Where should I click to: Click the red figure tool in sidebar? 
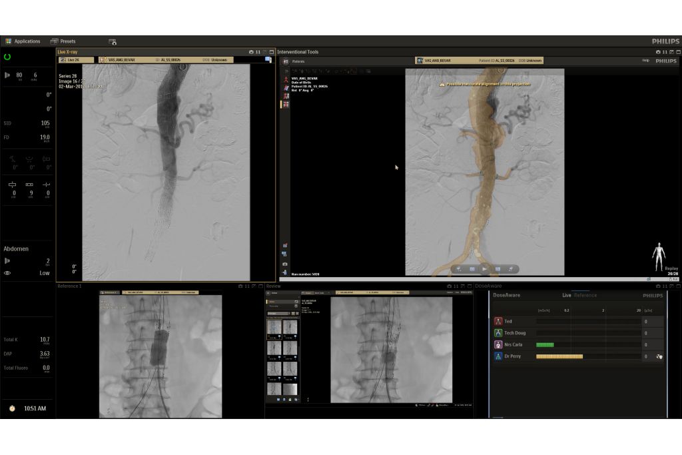coord(286,79)
